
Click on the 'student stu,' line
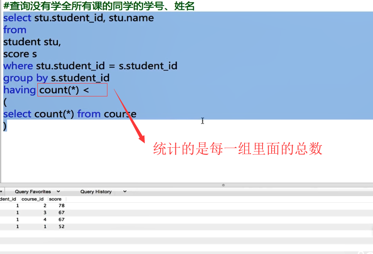[x=32, y=42]
